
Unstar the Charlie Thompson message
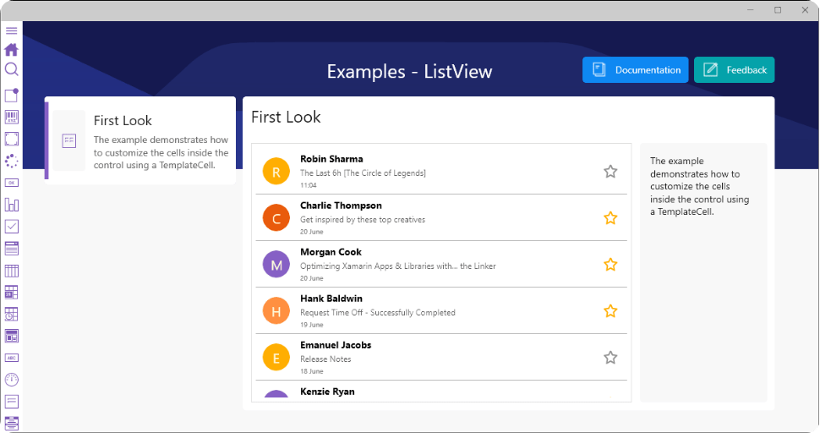tap(610, 218)
